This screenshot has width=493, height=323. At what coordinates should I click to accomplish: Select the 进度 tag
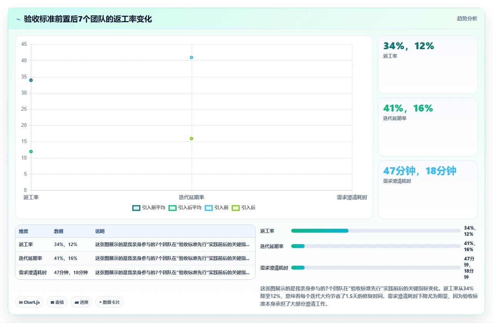(81, 302)
